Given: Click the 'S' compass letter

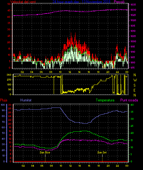Looking at the screenshot, I should 134,85.
